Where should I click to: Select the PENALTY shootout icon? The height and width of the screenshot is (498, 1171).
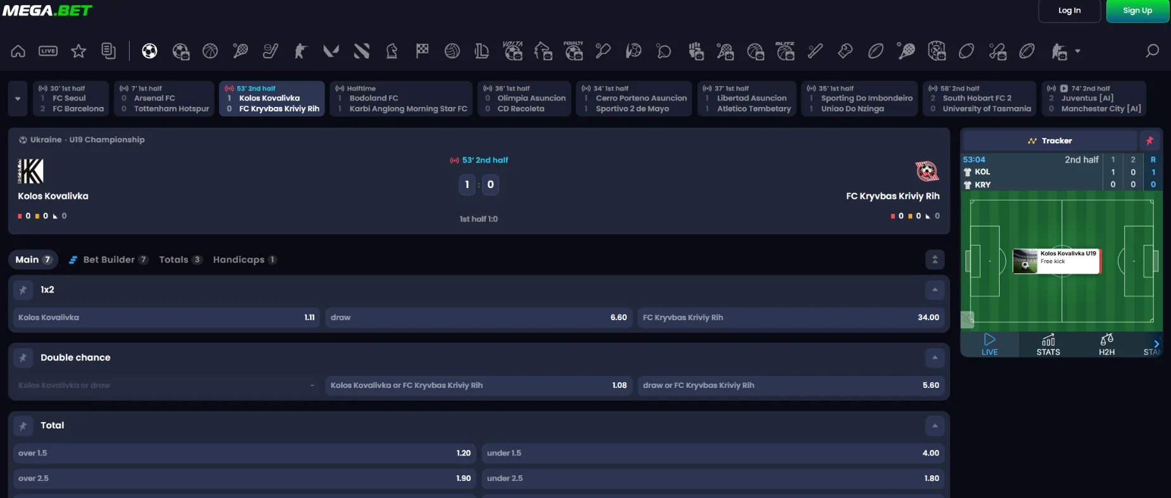click(x=574, y=51)
